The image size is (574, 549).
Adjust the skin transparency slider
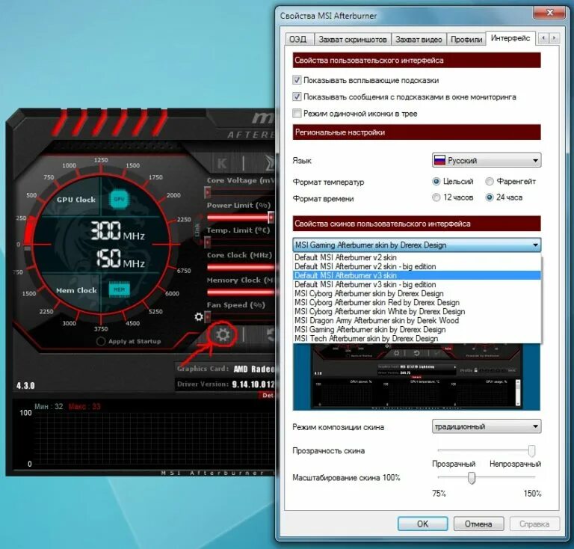coord(531,450)
